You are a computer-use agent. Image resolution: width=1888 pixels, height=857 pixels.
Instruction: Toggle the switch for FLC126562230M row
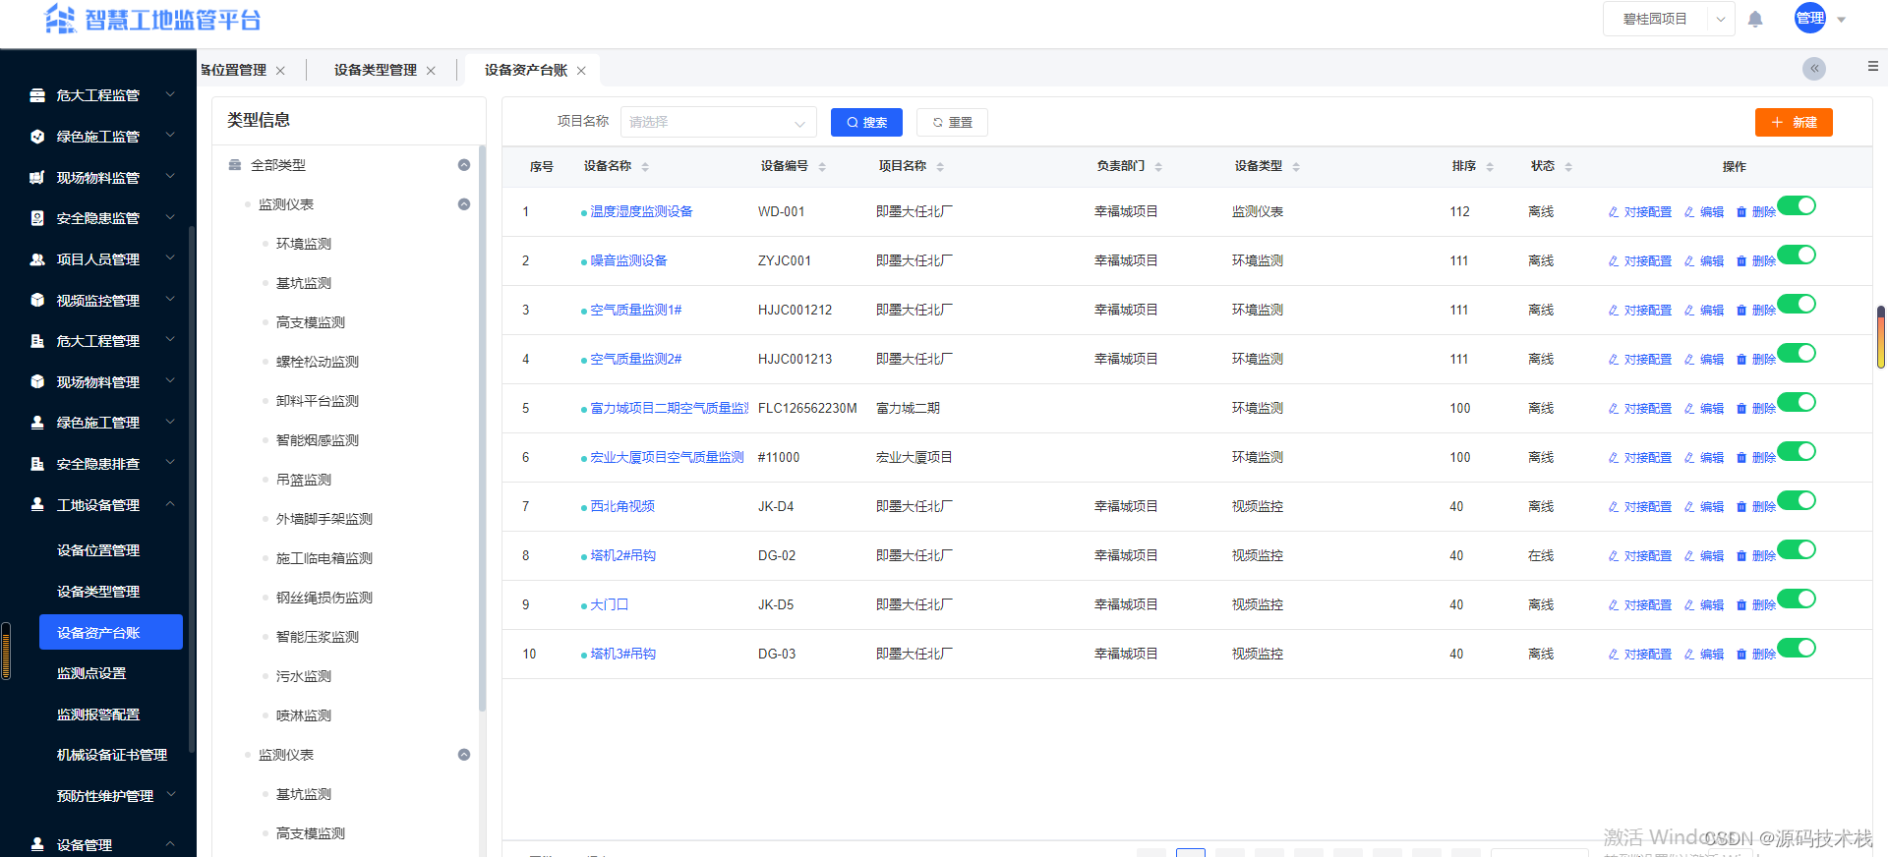[x=1797, y=402]
